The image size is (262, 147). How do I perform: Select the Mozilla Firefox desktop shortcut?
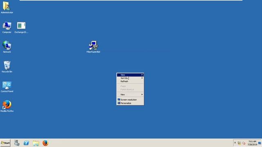[7, 106]
